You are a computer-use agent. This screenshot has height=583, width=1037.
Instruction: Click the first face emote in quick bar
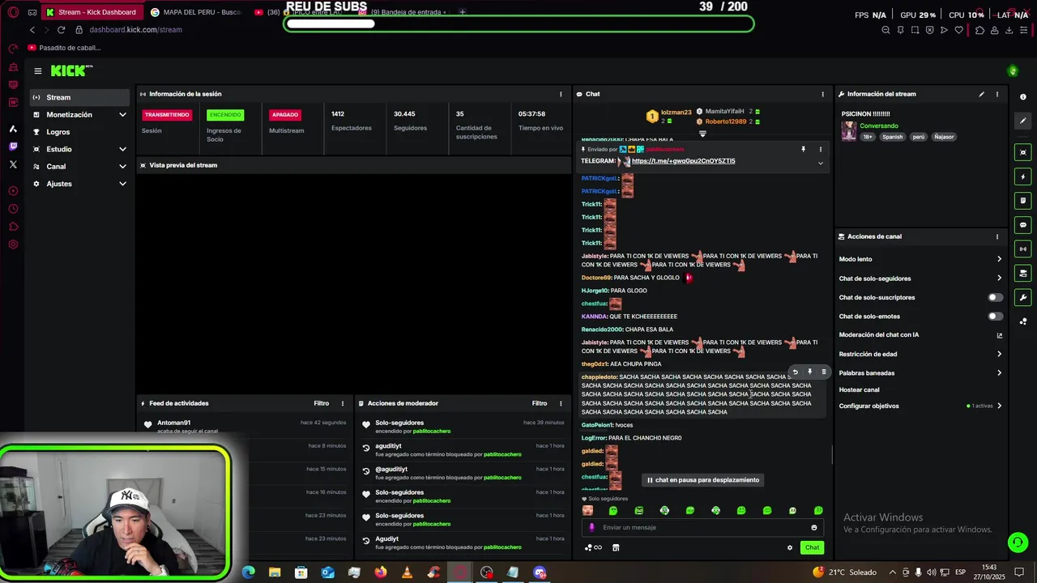coord(587,511)
